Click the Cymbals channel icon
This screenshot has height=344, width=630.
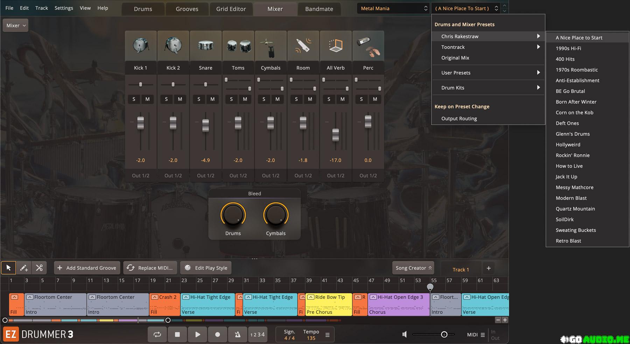pos(271,46)
